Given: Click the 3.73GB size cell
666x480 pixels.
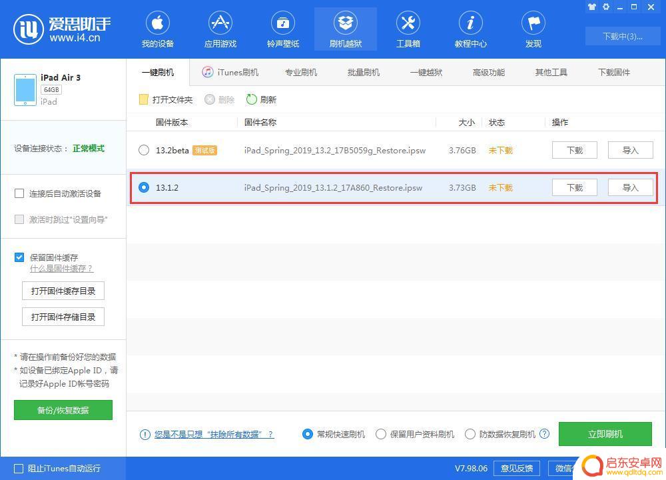Looking at the screenshot, I should click(x=462, y=187).
